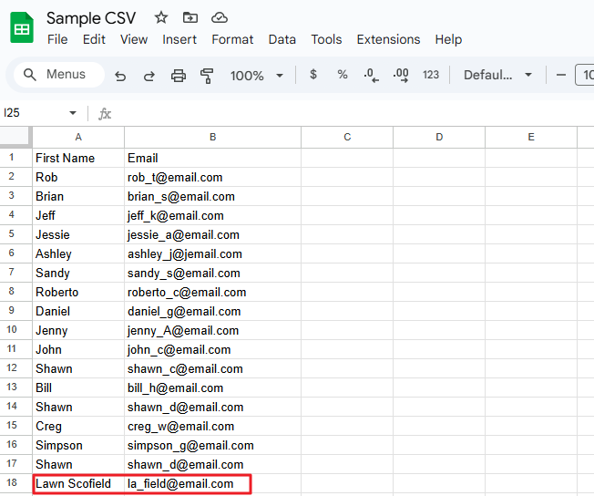Click the Menus search box

coord(56,75)
